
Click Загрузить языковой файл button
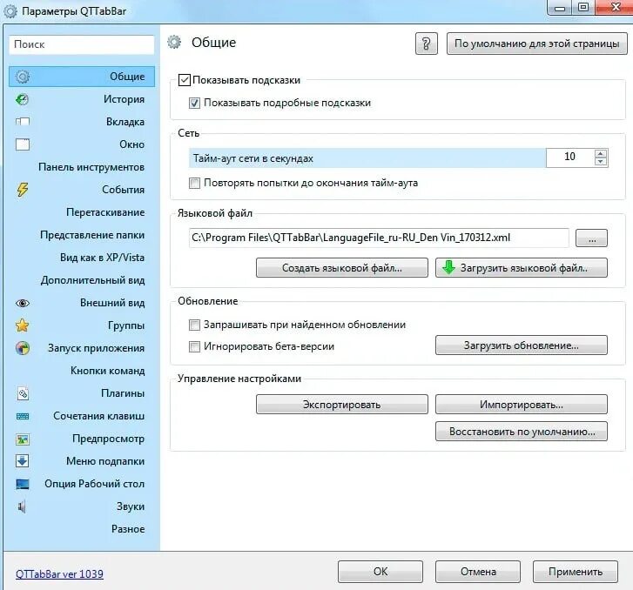[522, 268]
